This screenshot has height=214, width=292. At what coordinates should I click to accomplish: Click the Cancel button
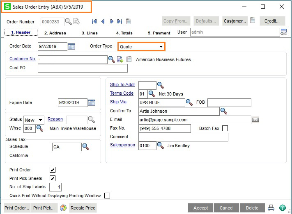click(x=226, y=208)
